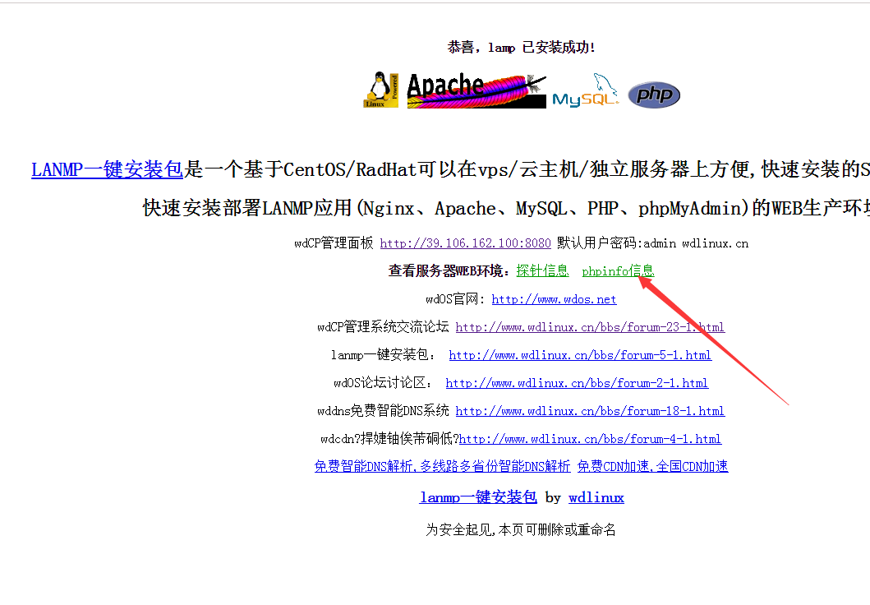The width and height of the screenshot is (870, 605).
Task: Open the forum-5-1.html forum link
Action: coord(580,354)
